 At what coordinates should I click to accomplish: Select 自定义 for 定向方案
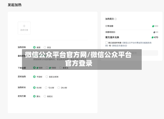pos(45,96)
